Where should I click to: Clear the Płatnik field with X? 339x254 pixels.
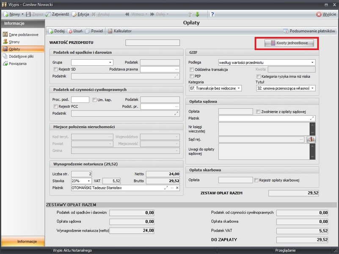coord(177,188)
